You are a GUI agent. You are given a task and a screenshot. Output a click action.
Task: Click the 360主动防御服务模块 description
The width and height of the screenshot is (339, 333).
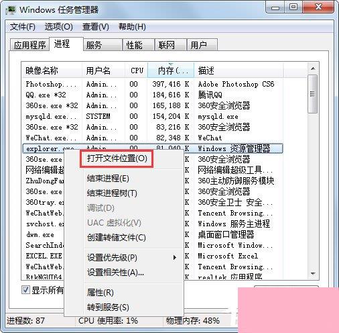[x=236, y=181]
